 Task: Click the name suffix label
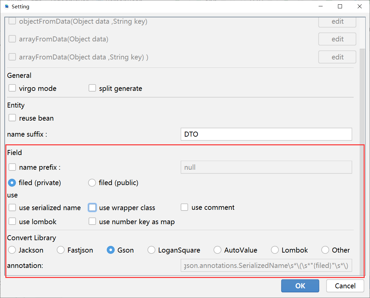[27, 134]
